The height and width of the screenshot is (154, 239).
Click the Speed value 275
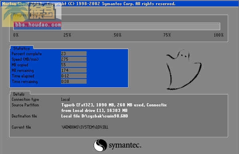pyautogui.click(x=74, y=59)
